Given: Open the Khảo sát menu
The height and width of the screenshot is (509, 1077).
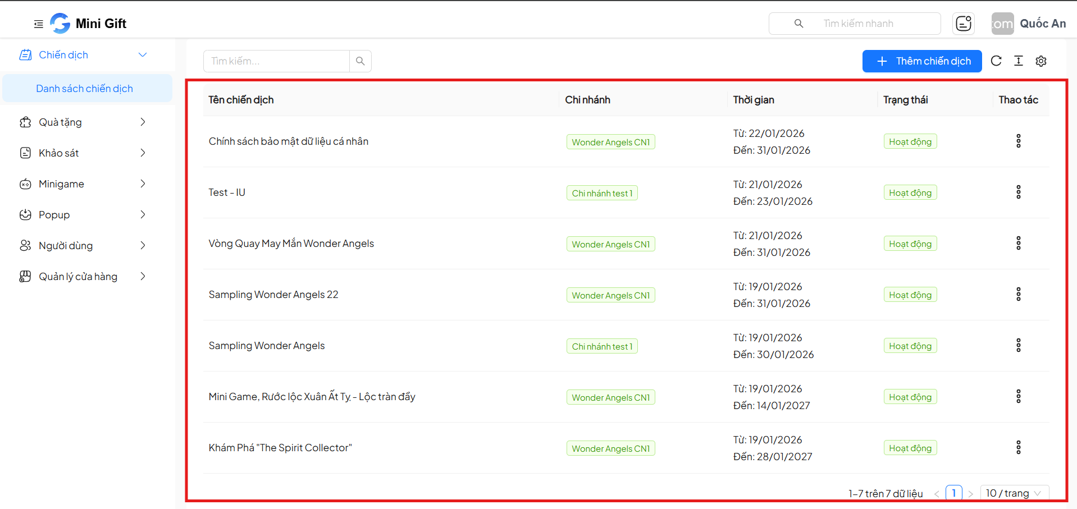Looking at the screenshot, I should [x=87, y=153].
